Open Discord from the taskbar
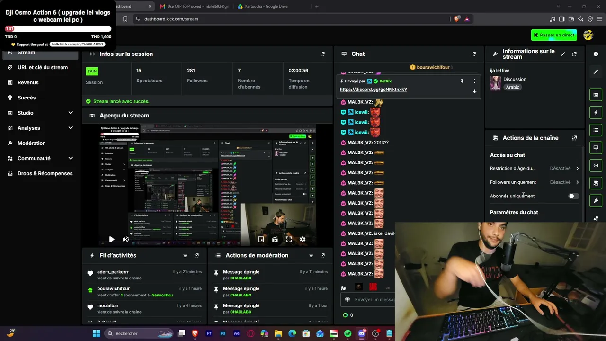 coord(362,333)
